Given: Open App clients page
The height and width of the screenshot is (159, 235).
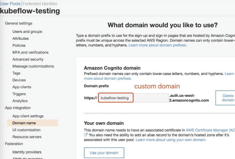Looking at the screenshot, I should (x=22, y=87).
